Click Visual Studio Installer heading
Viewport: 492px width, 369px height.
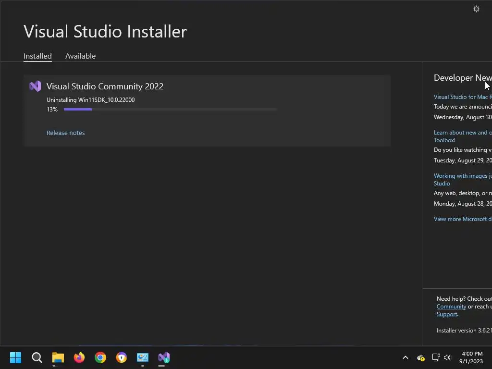click(x=105, y=32)
